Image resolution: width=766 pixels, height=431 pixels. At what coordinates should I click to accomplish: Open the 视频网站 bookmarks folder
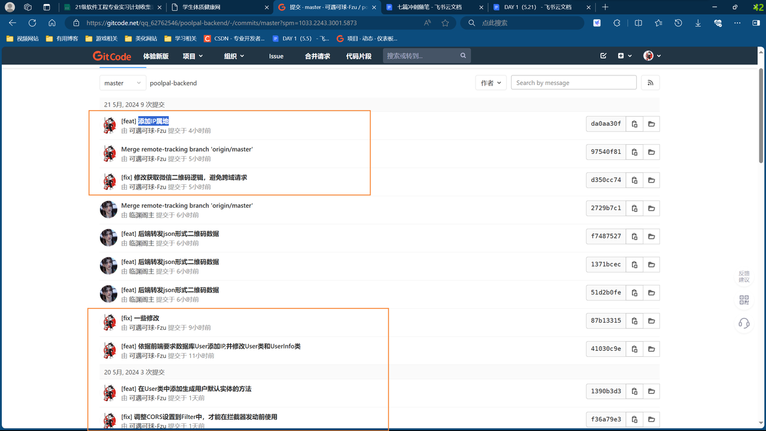(22, 38)
